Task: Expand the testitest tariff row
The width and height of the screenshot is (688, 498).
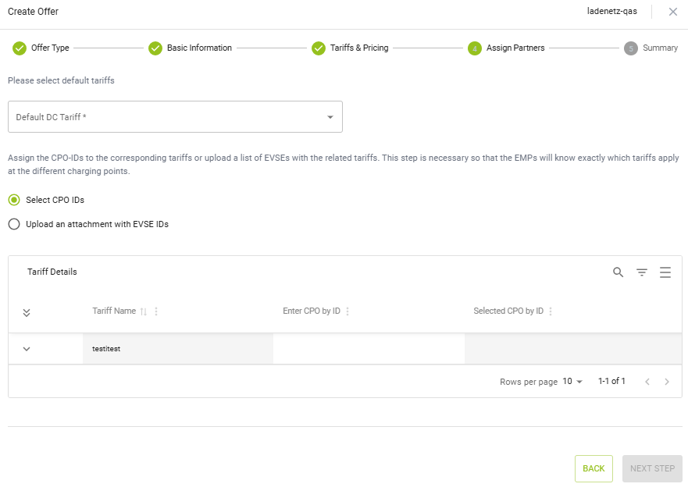Action: (x=27, y=349)
